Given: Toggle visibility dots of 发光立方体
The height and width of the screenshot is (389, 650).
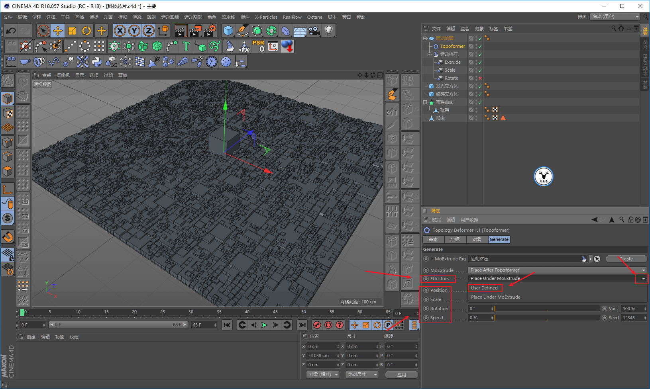Looking at the screenshot, I should 476,86.
